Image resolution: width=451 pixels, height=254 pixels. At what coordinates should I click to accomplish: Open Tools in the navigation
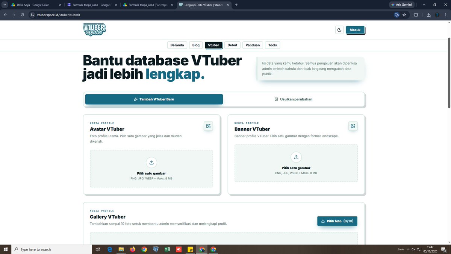tap(272, 45)
